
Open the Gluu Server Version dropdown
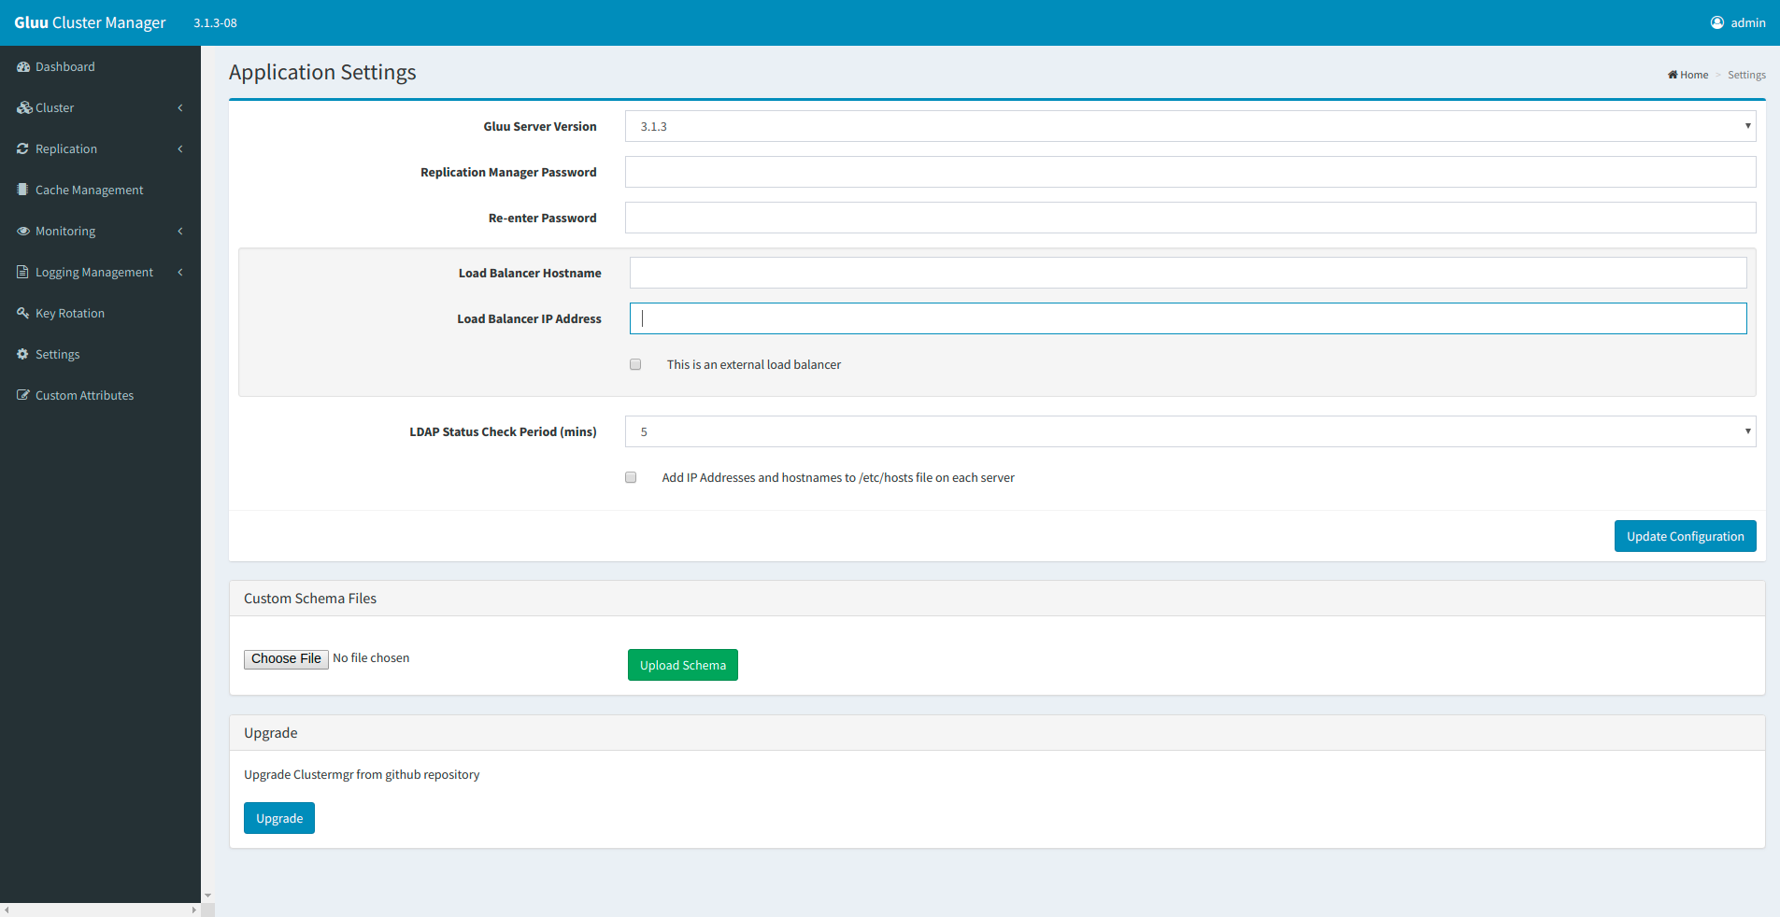[x=1190, y=126]
